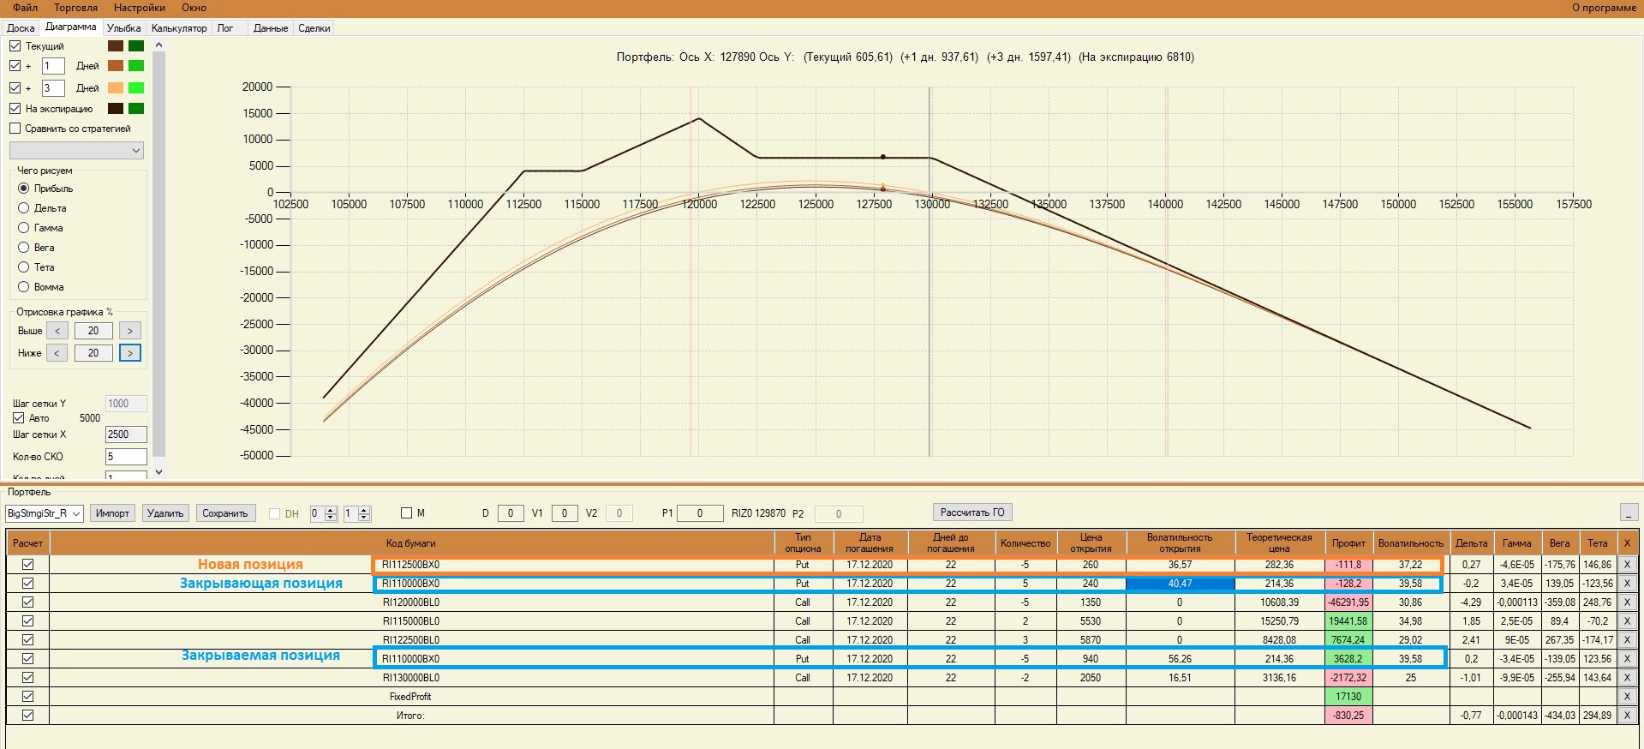This screenshot has height=749, width=1644.
Task: Click the profit cell showing 19441,58
Action: coord(1348,621)
